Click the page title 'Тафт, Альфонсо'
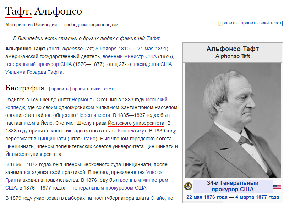Viewport: 284px width, 203px height. (x=43, y=11)
